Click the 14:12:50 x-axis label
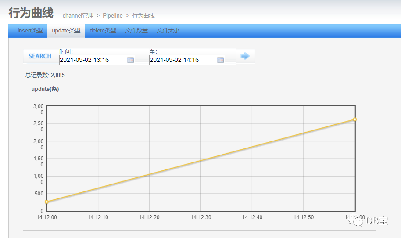The height and width of the screenshot is (238, 401). point(304,217)
